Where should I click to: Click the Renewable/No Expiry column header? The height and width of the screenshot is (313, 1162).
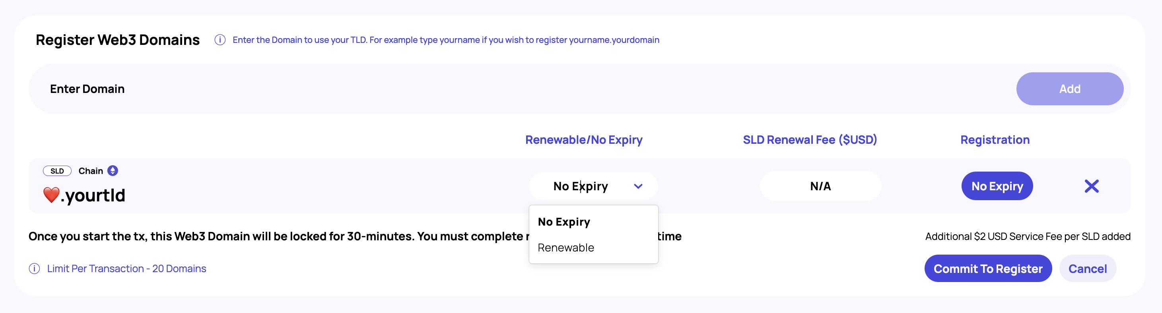pyautogui.click(x=584, y=139)
